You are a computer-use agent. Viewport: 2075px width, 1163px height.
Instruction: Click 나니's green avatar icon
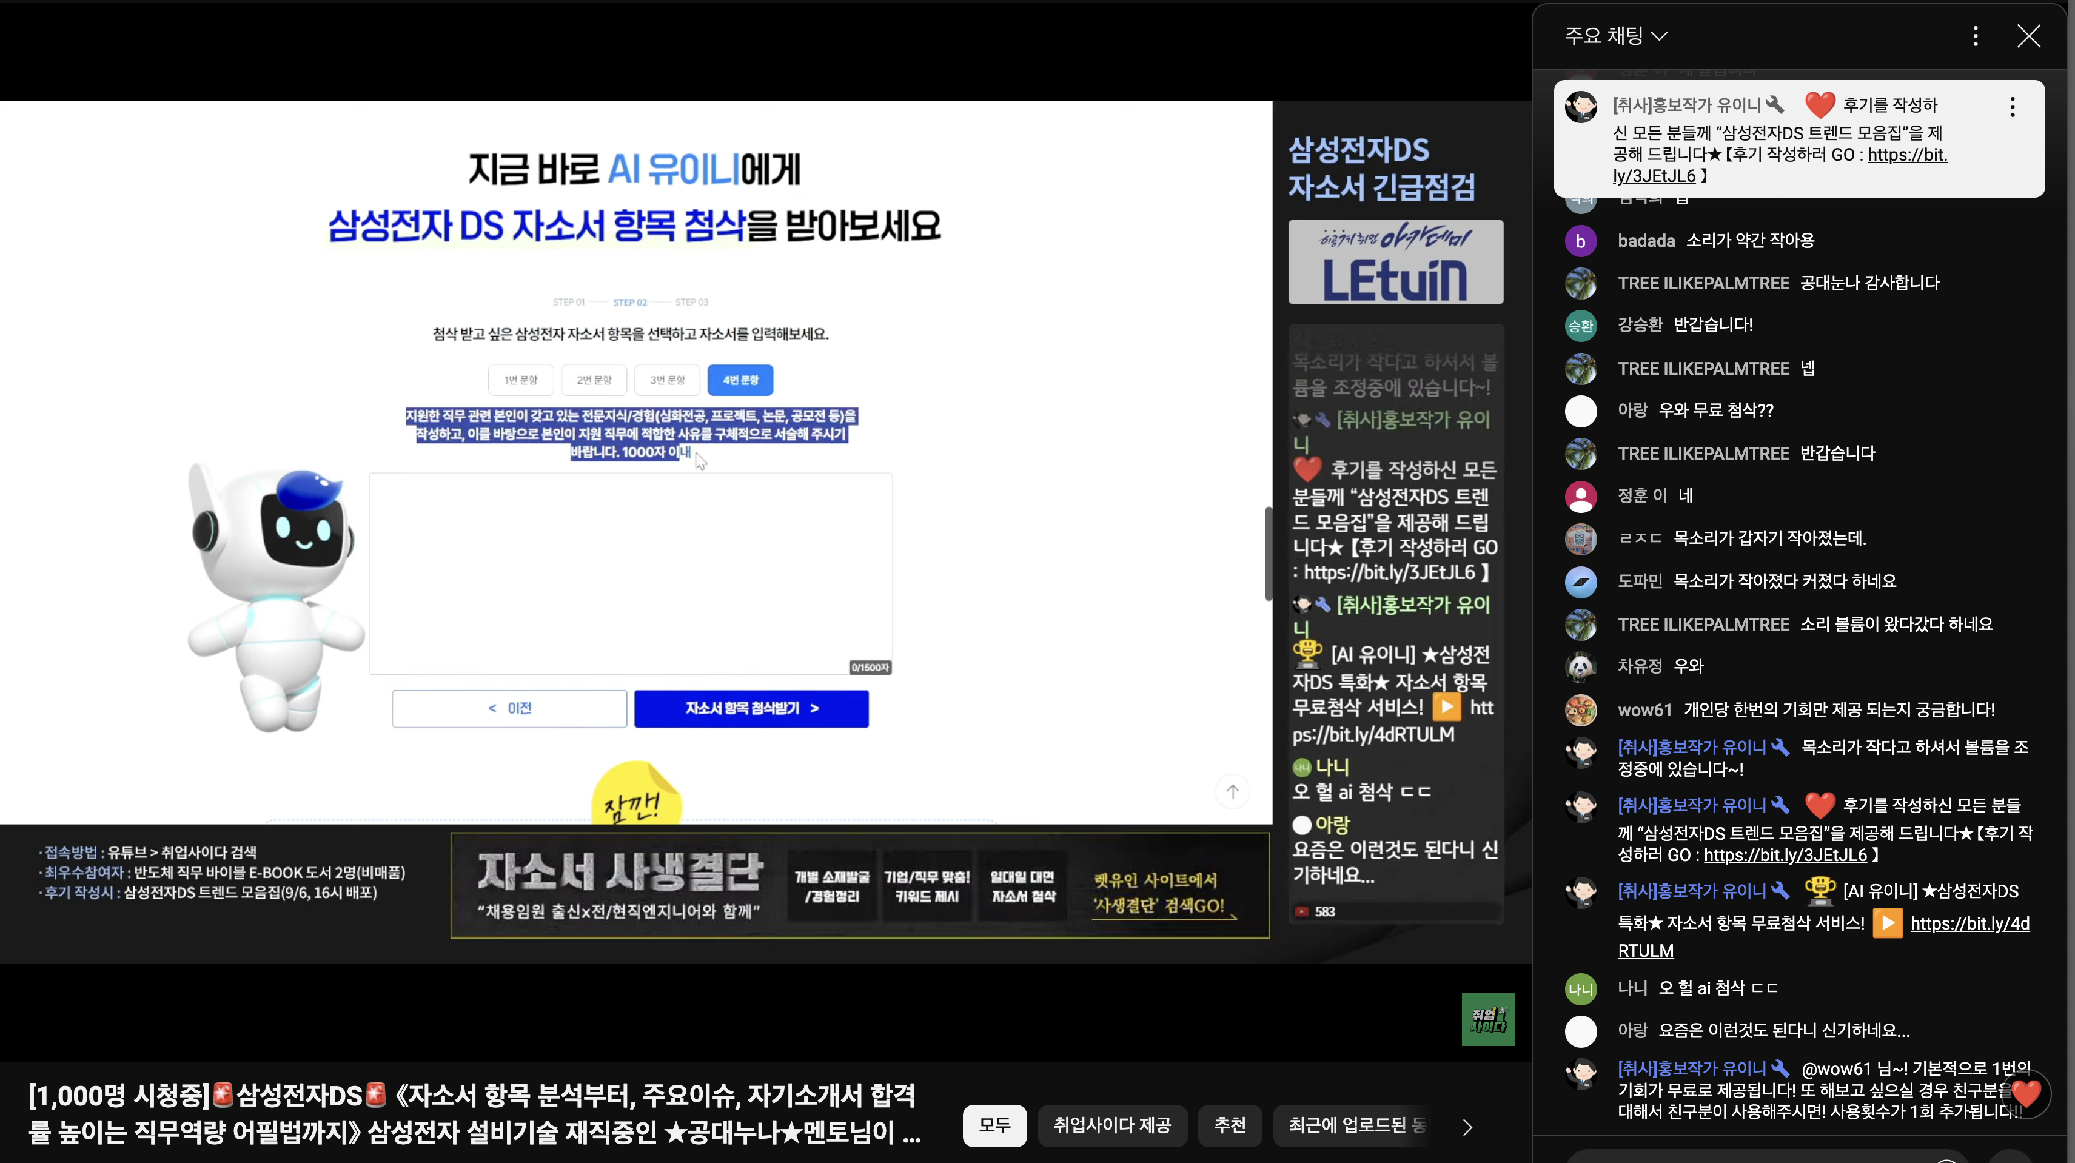1580,989
